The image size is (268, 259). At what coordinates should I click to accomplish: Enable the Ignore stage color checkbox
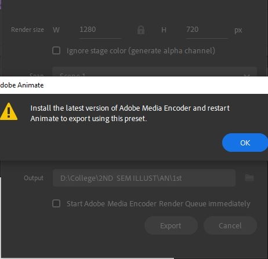pos(56,50)
